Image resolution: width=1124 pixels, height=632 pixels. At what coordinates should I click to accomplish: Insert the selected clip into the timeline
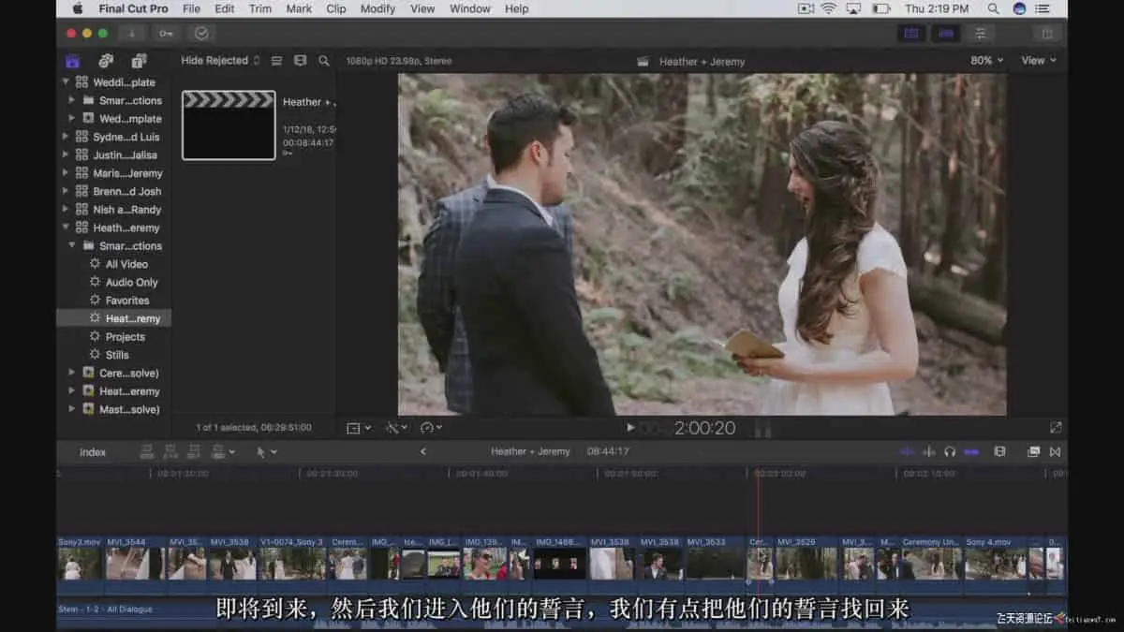click(x=170, y=452)
